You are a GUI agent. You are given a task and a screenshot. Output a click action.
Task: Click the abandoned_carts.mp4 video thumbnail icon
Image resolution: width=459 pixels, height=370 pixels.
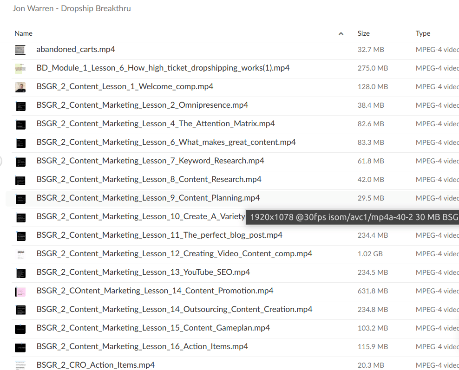click(x=20, y=50)
